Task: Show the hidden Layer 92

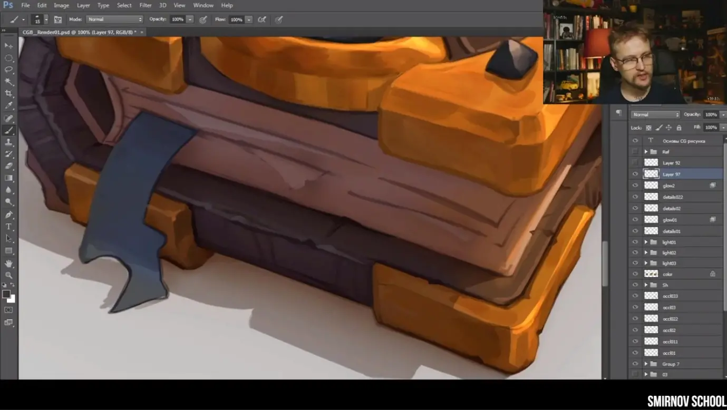Action: 635,163
